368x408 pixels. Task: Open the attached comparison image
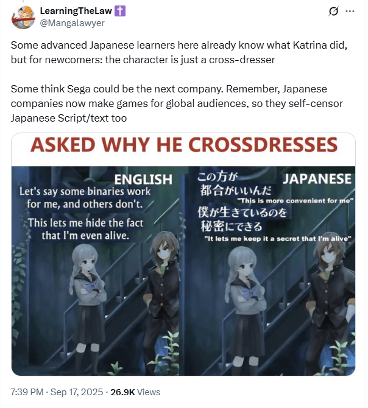pos(183,254)
